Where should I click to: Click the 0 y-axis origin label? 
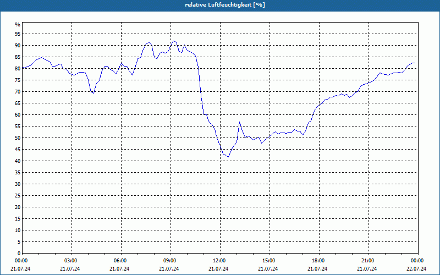click(x=19, y=254)
